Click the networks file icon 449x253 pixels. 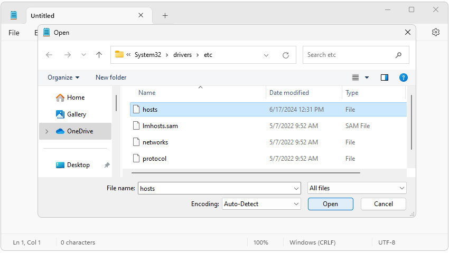[x=136, y=142]
